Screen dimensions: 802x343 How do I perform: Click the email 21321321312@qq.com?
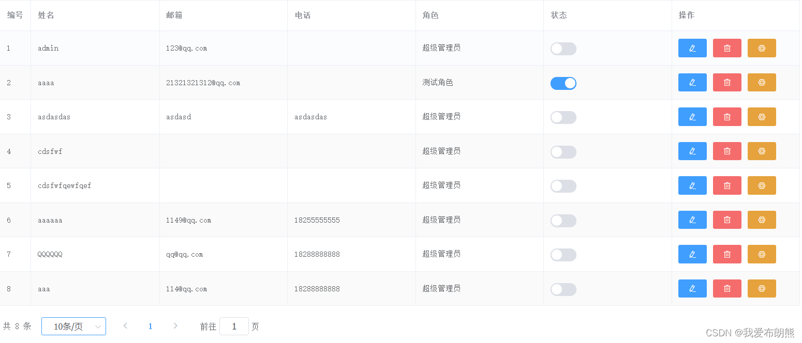[x=203, y=83]
